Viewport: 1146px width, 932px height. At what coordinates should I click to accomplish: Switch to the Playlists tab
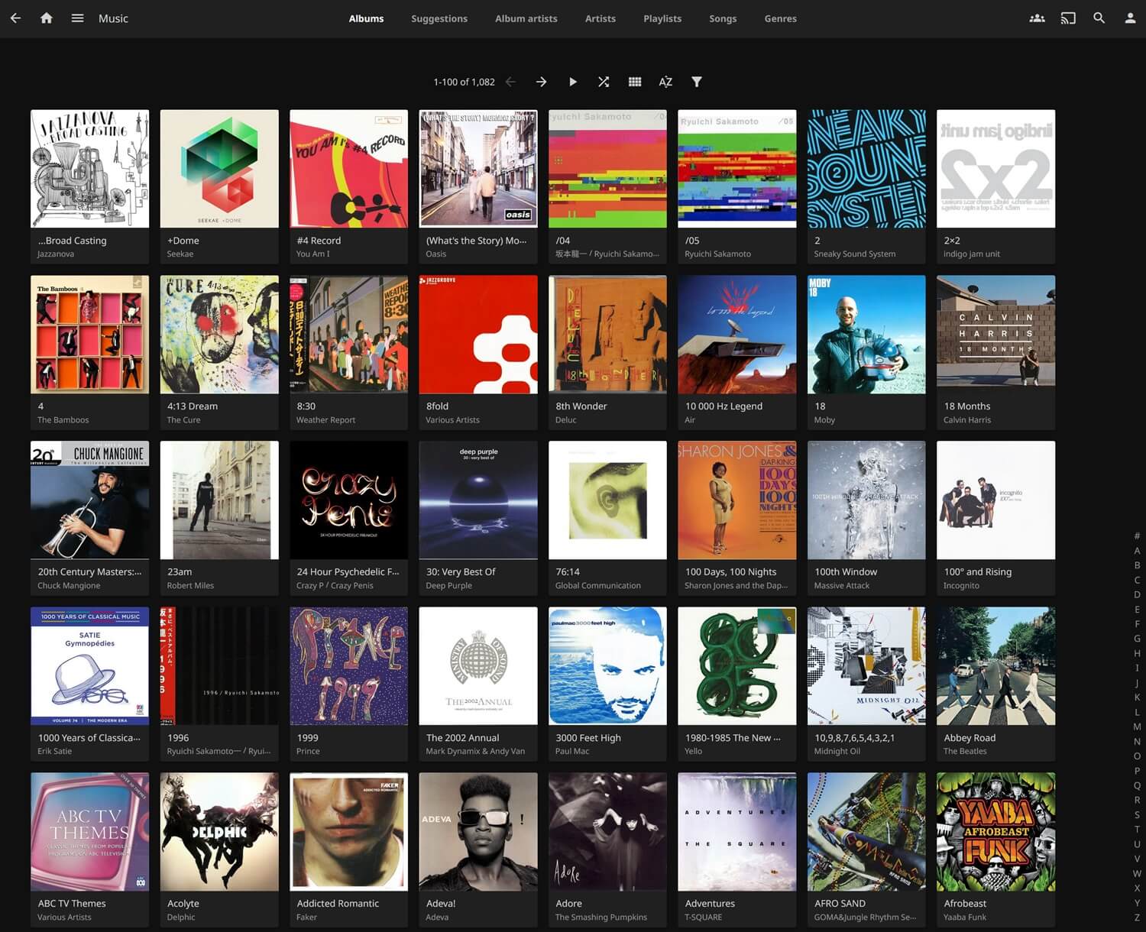tap(662, 18)
